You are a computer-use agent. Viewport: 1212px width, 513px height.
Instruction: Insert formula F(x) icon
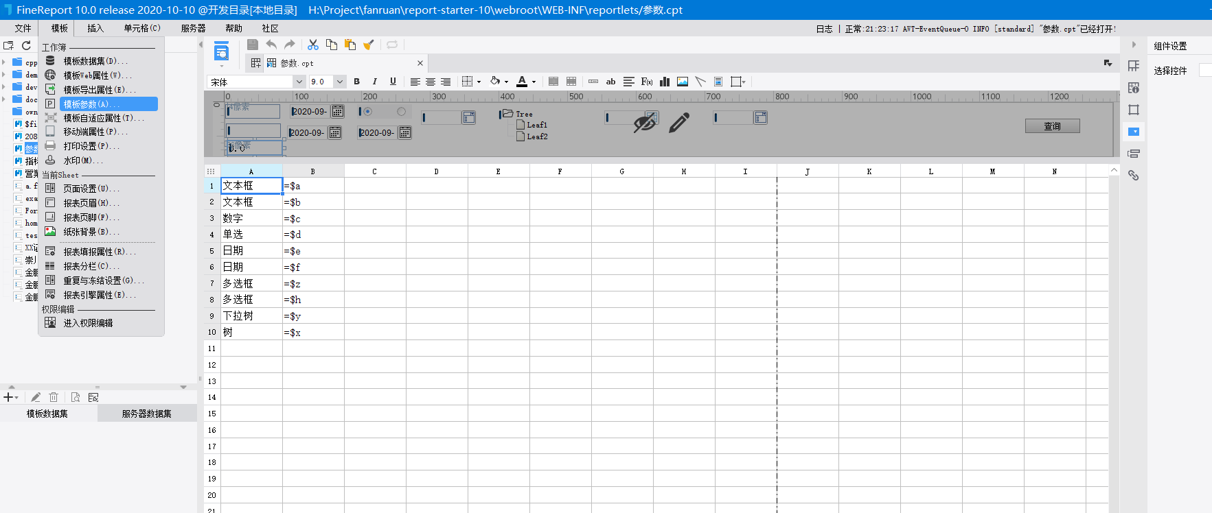647,82
